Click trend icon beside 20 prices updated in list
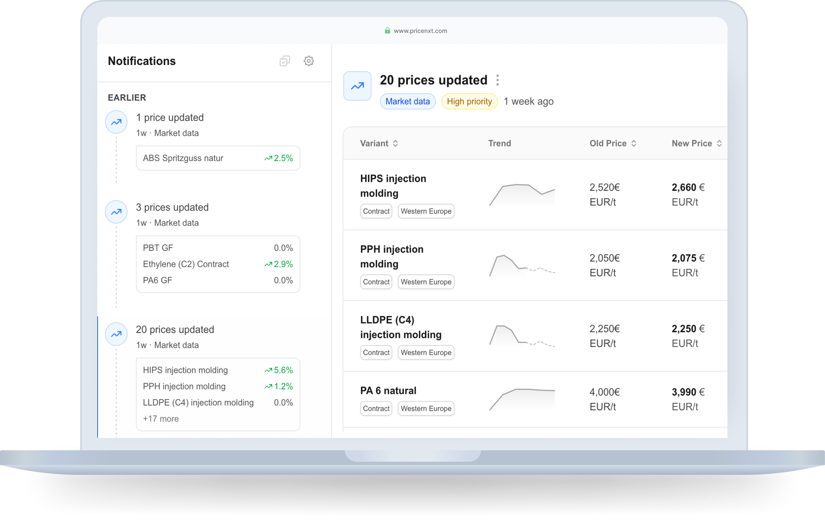 pos(117,334)
